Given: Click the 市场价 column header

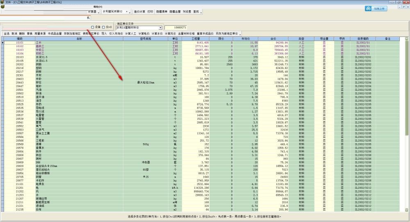Looking at the screenshot, I should pos(246,38).
